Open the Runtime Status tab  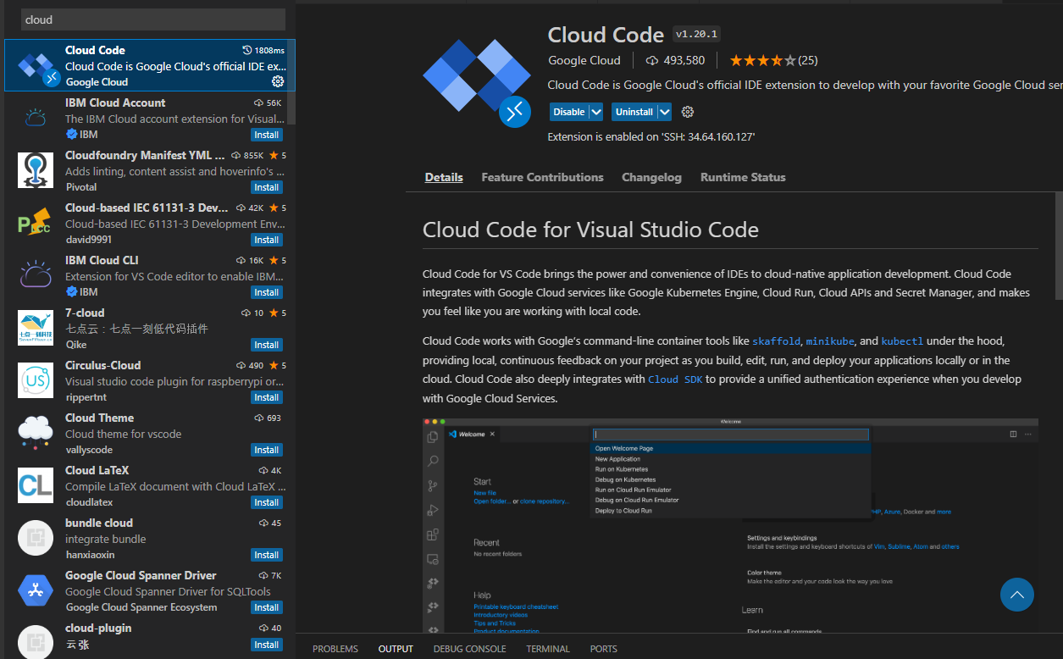pyautogui.click(x=743, y=177)
